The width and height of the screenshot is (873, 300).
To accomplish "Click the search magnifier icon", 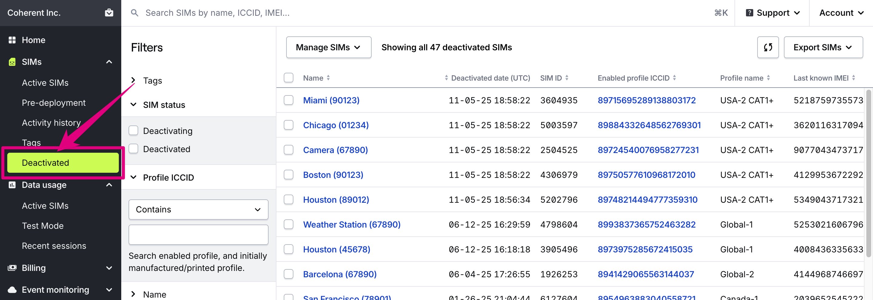I will pyautogui.click(x=135, y=13).
